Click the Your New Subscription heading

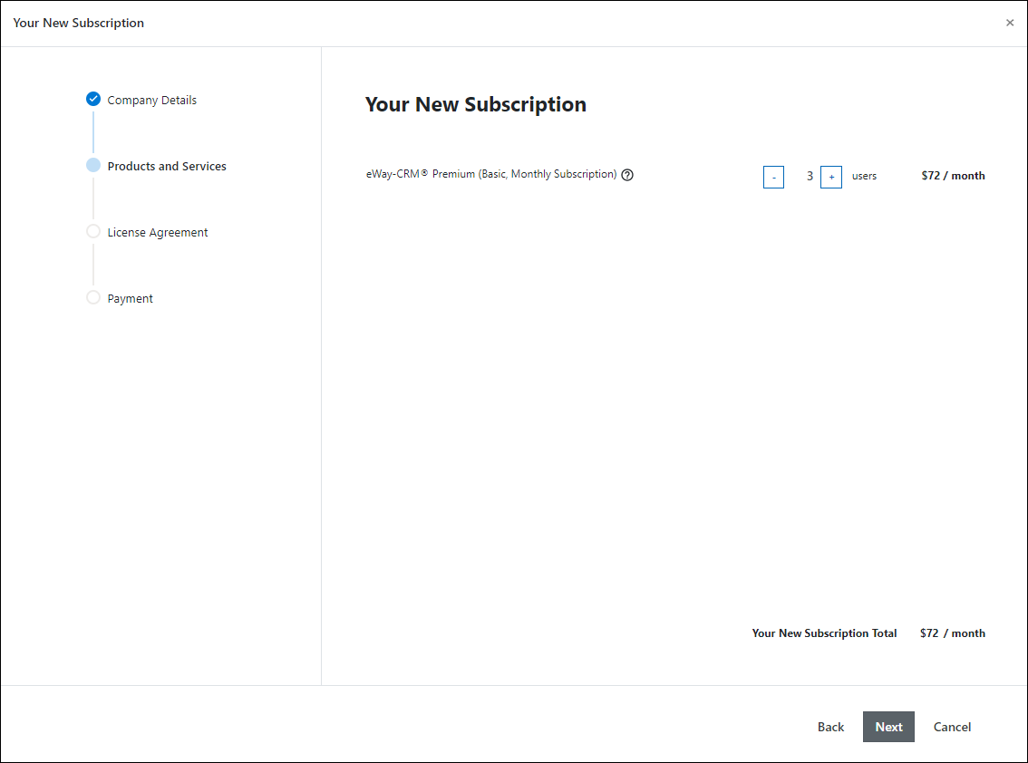click(475, 104)
